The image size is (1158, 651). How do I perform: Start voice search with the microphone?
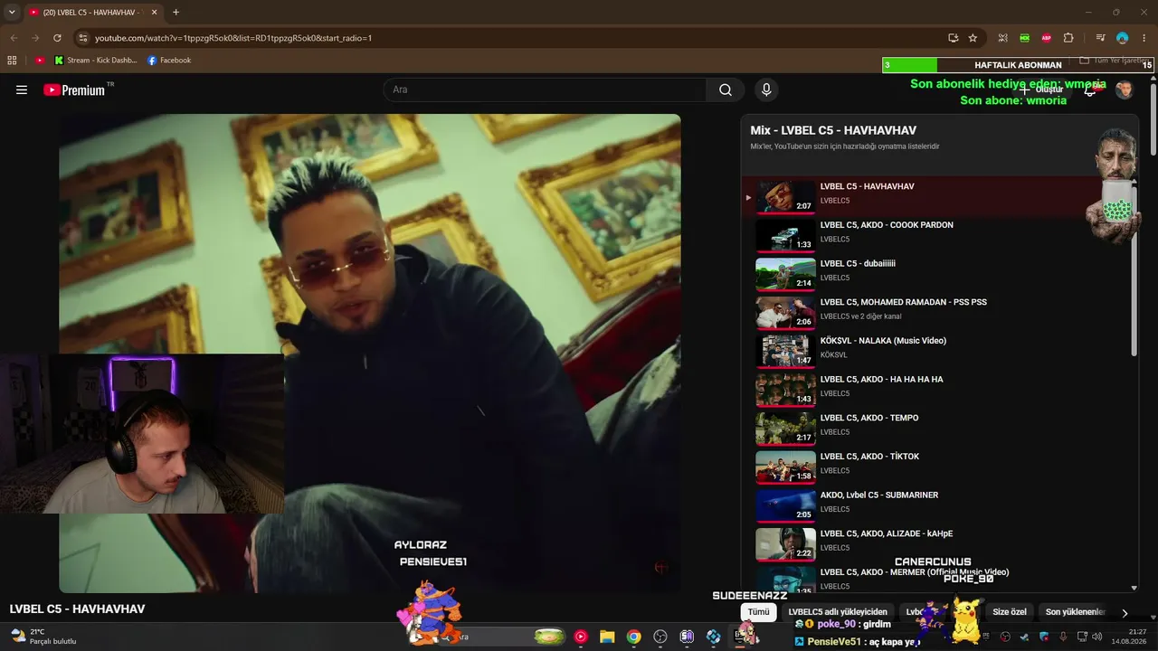[x=766, y=90]
